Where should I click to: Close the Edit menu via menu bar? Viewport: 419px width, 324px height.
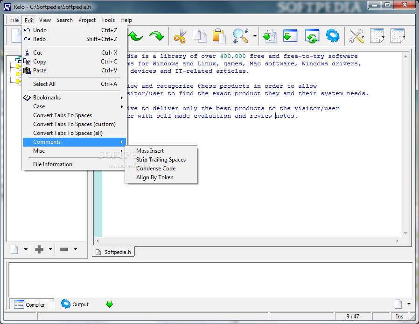29,20
